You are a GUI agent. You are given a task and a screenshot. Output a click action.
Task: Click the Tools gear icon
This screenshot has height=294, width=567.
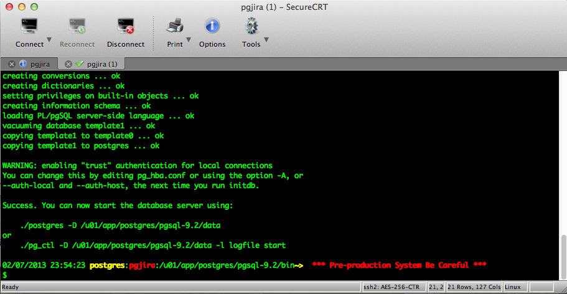(251, 27)
